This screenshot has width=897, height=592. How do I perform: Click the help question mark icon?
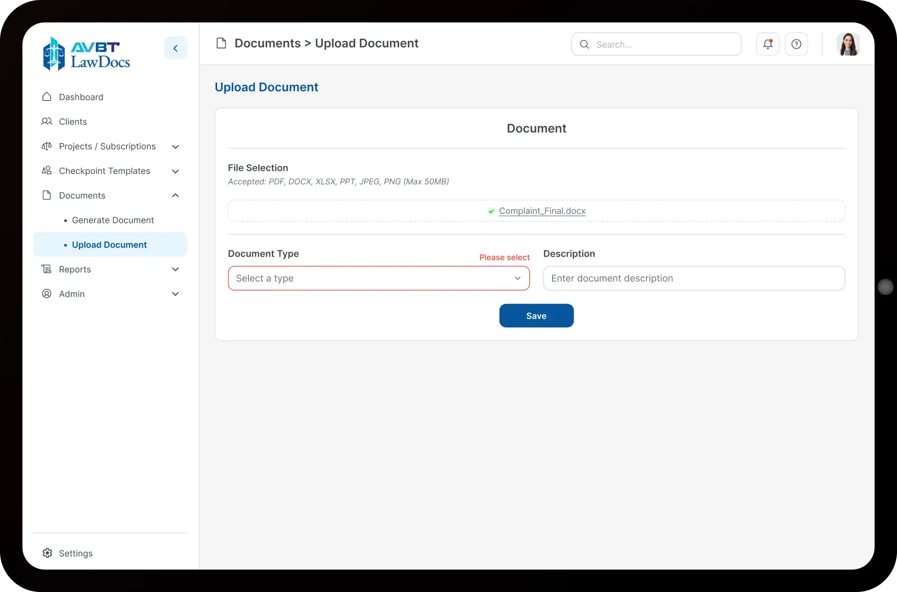point(796,44)
